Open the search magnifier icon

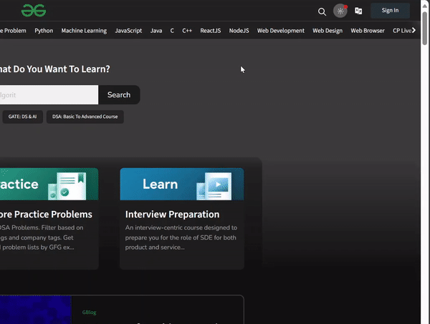[x=322, y=11]
